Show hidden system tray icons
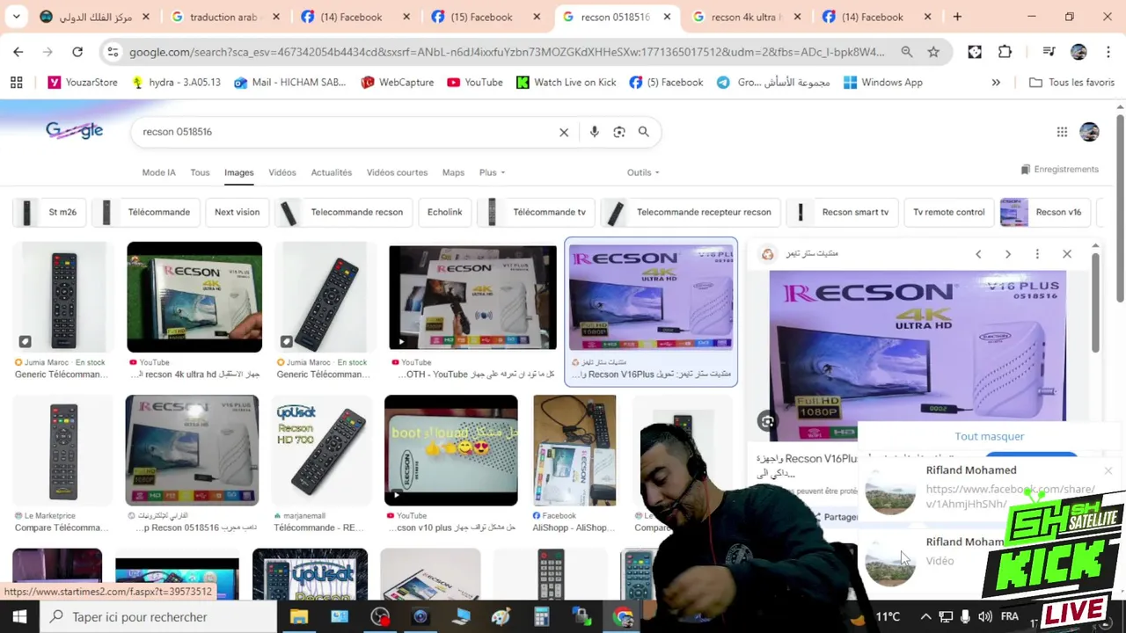Screen dimensions: 1126x633 [925, 616]
